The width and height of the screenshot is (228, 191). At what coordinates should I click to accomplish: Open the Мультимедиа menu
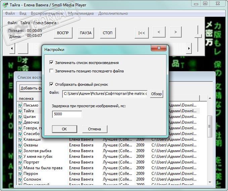(81, 13)
